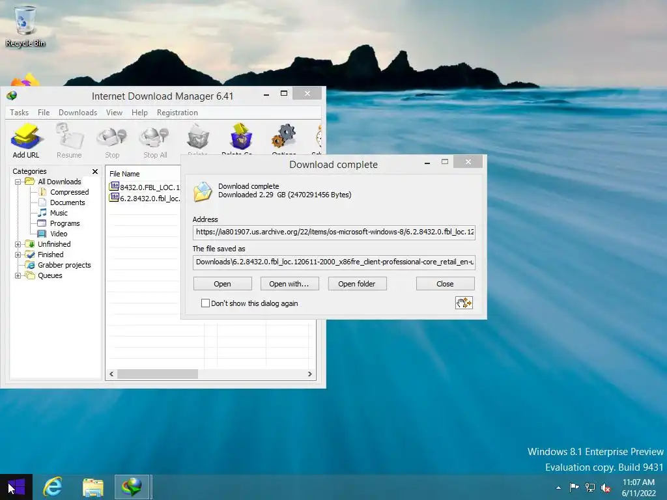667x500 pixels.
Task: Select the 8432.0.FBL_LOC download row
Action: pos(145,187)
